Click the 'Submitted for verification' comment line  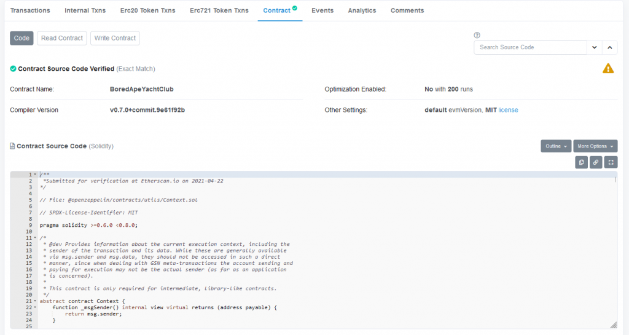pyautogui.click(x=133, y=181)
